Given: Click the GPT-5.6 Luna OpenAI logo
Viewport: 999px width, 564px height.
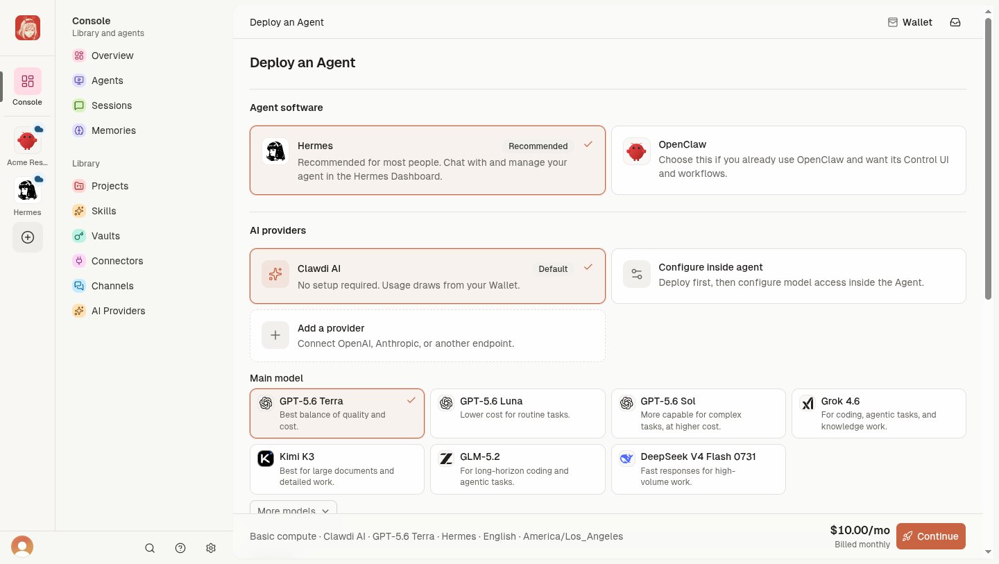Looking at the screenshot, I should click(446, 403).
